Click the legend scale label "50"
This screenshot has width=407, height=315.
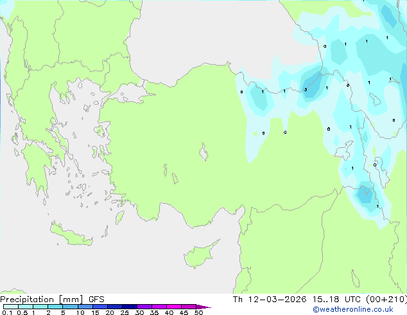198,312
